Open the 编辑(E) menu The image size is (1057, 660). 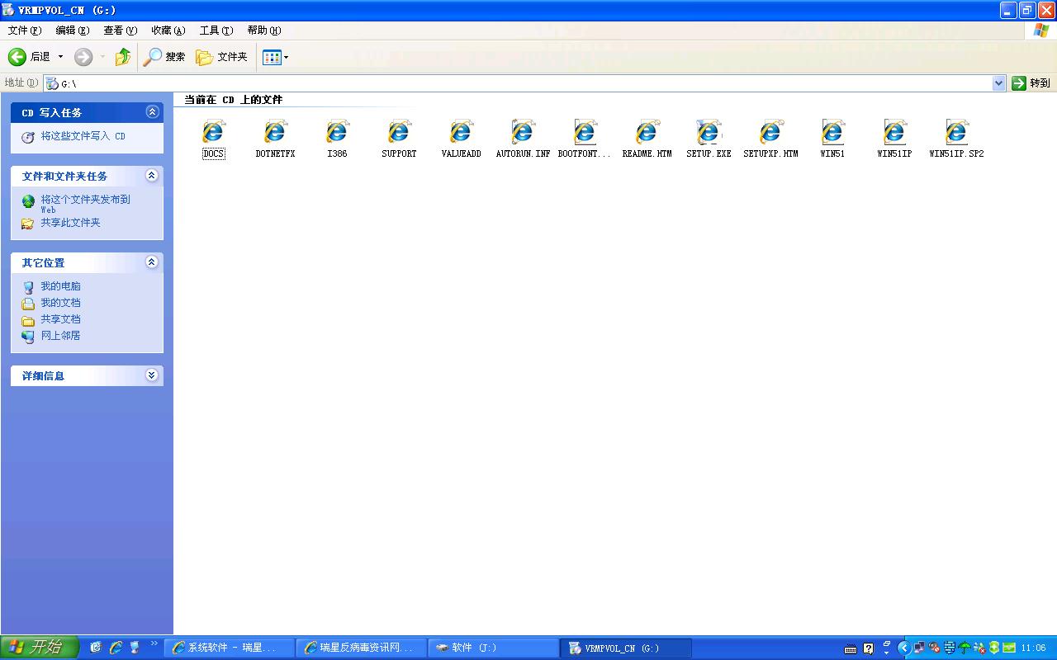(x=73, y=31)
